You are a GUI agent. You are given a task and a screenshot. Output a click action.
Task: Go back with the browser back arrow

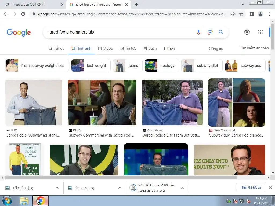click(x=6, y=14)
